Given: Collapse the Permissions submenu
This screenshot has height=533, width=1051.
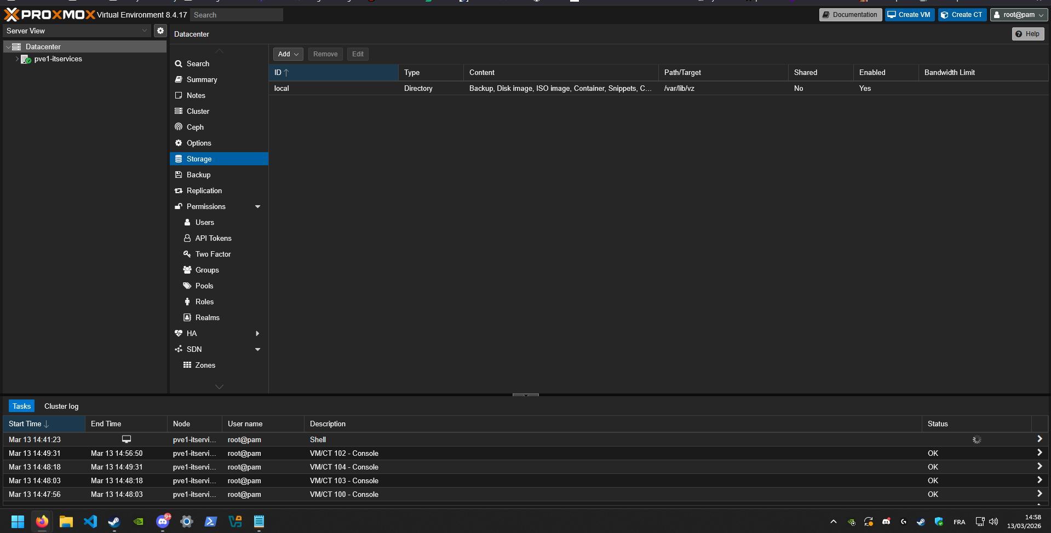Looking at the screenshot, I should (257, 206).
